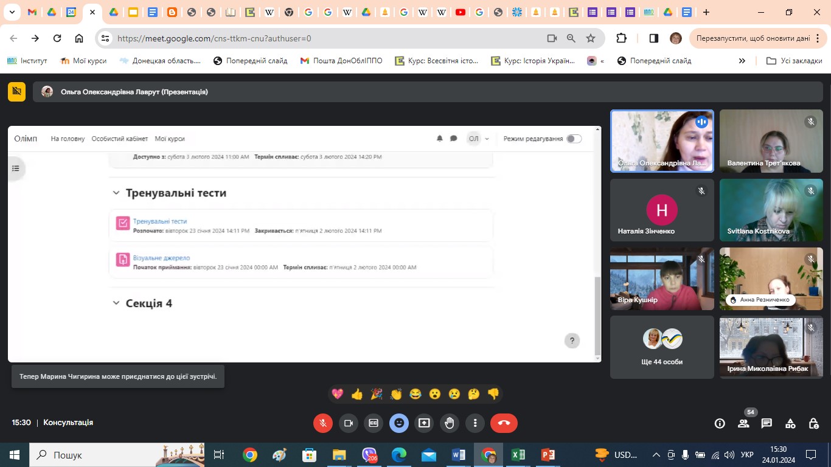
Task: Click Перезапустити, щоб оновити дані button
Action: (759, 38)
